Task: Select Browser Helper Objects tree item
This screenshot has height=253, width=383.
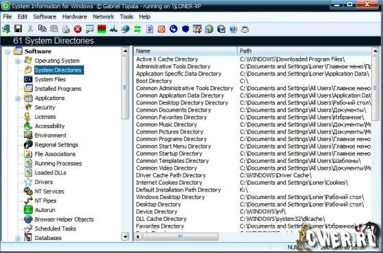Action: point(64,219)
